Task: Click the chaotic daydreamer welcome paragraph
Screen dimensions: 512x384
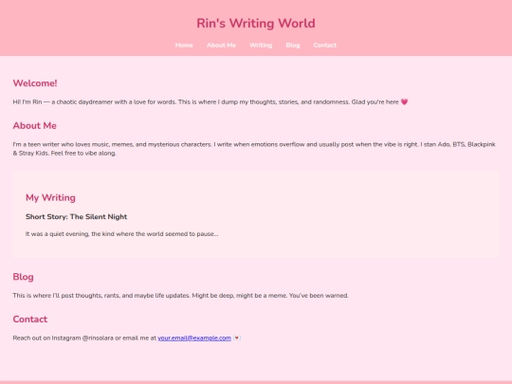Action: pos(210,101)
